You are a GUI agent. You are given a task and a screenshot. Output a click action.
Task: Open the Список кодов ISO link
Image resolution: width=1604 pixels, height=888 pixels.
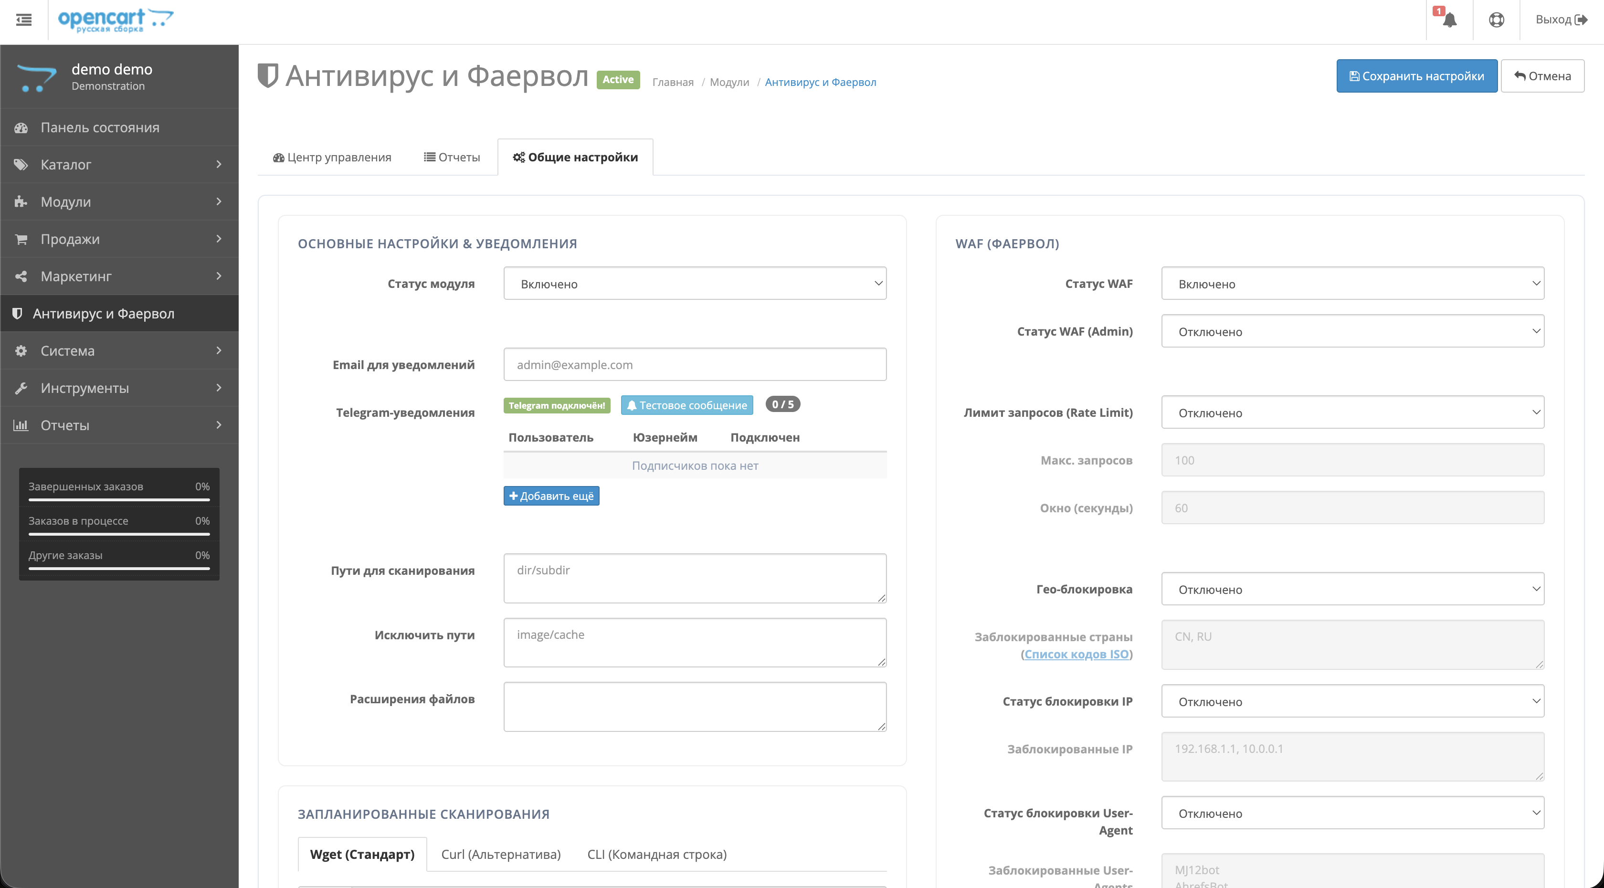pos(1076,654)
